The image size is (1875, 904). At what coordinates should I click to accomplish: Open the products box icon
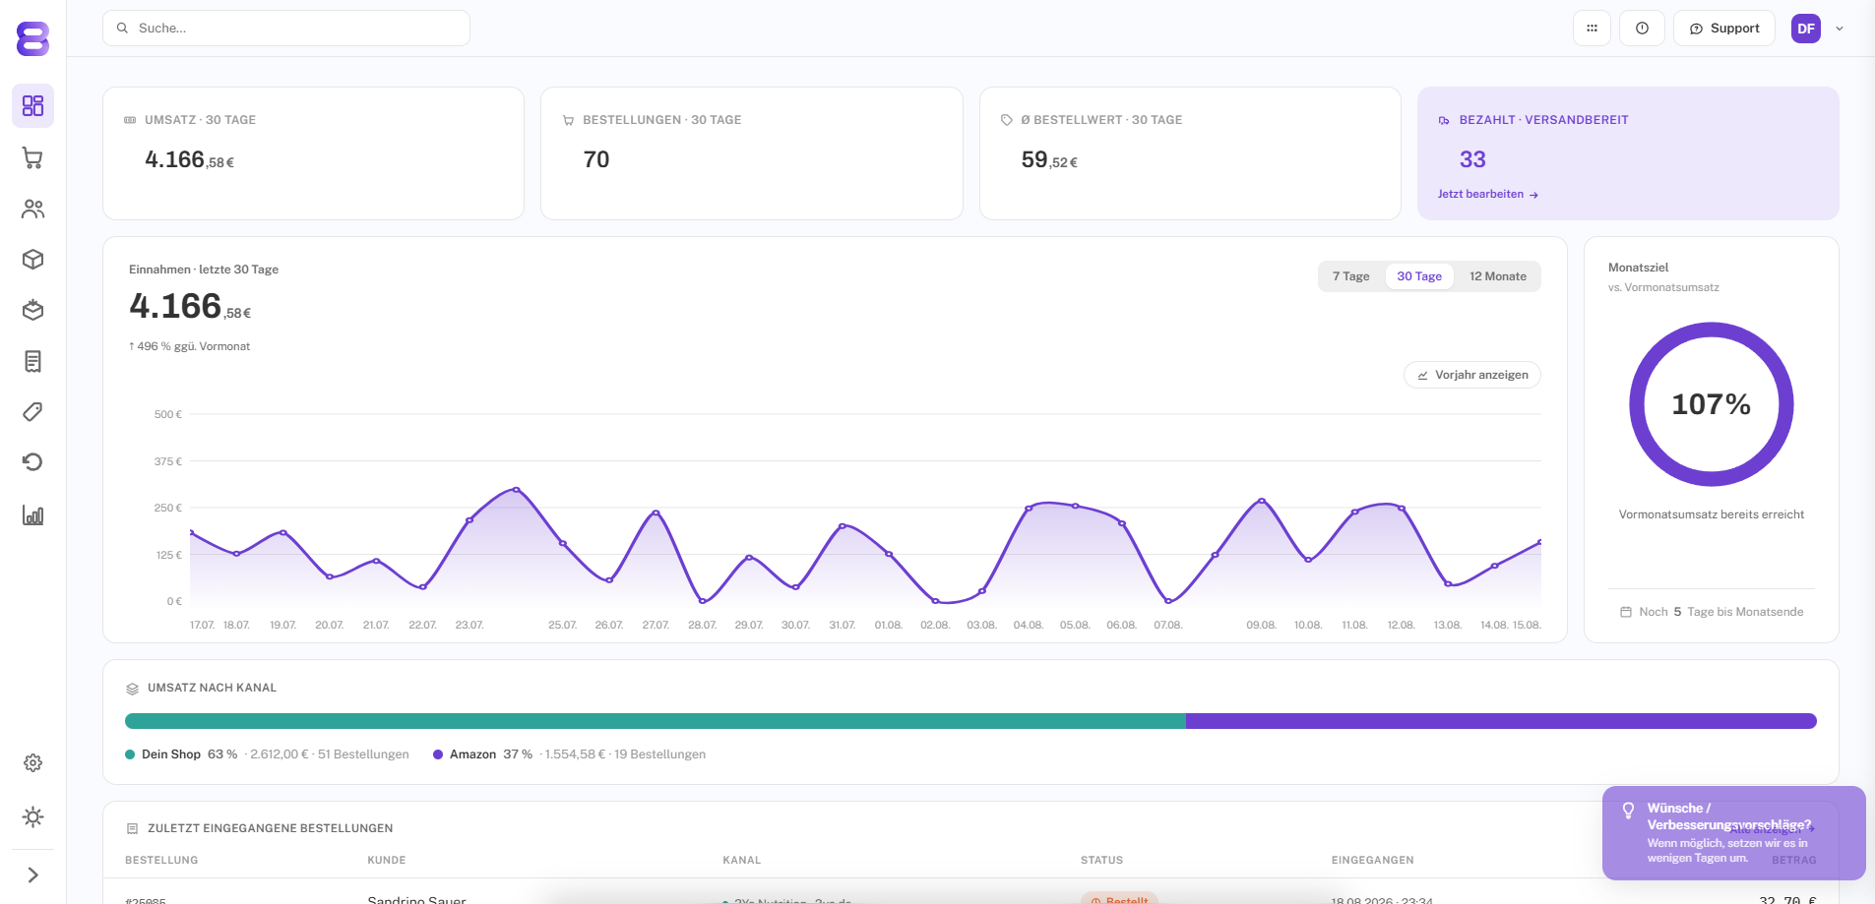point(32,260)
